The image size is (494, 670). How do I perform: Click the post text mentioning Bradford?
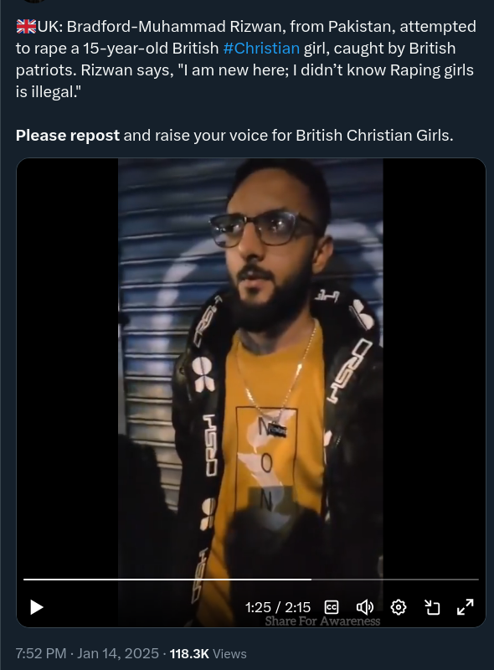pos(245,59)
